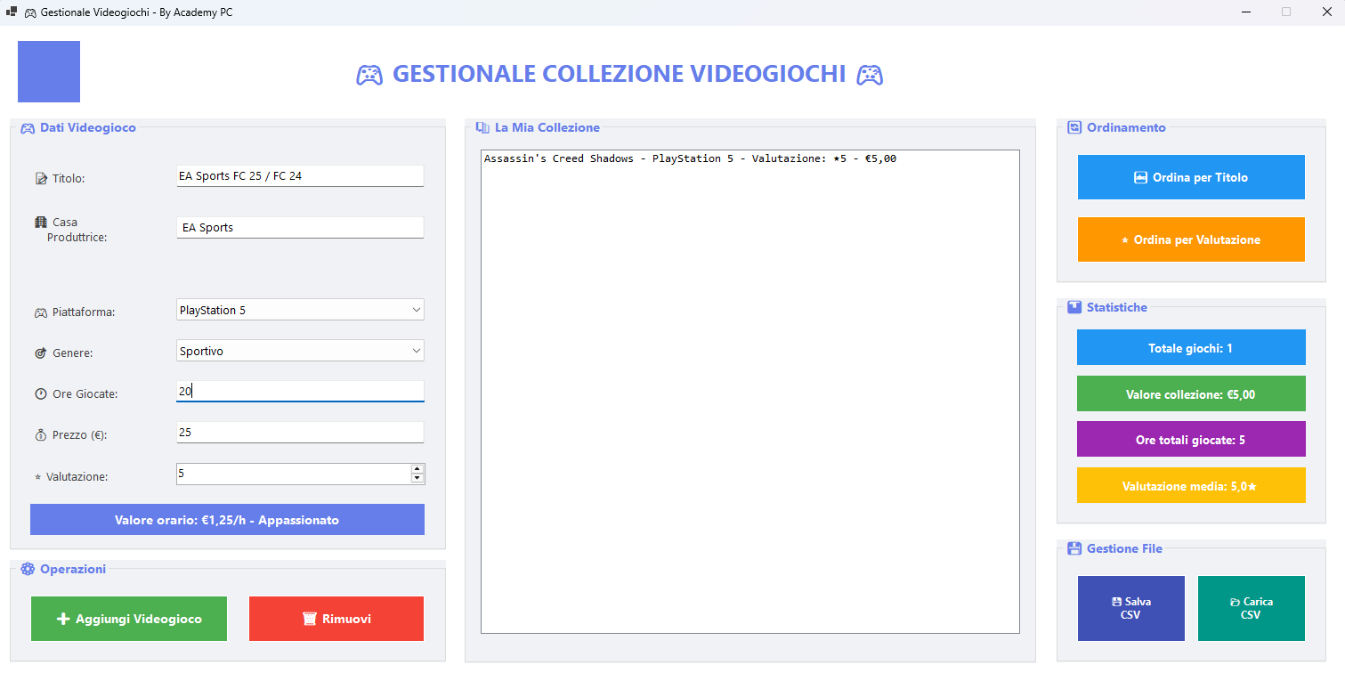Sort the collection with Ordina per Titolo
The height and width of the screenshot is (681, 1345).
coord(1191,177)
